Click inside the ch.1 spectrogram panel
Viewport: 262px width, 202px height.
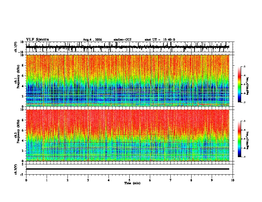coord(127,81)
